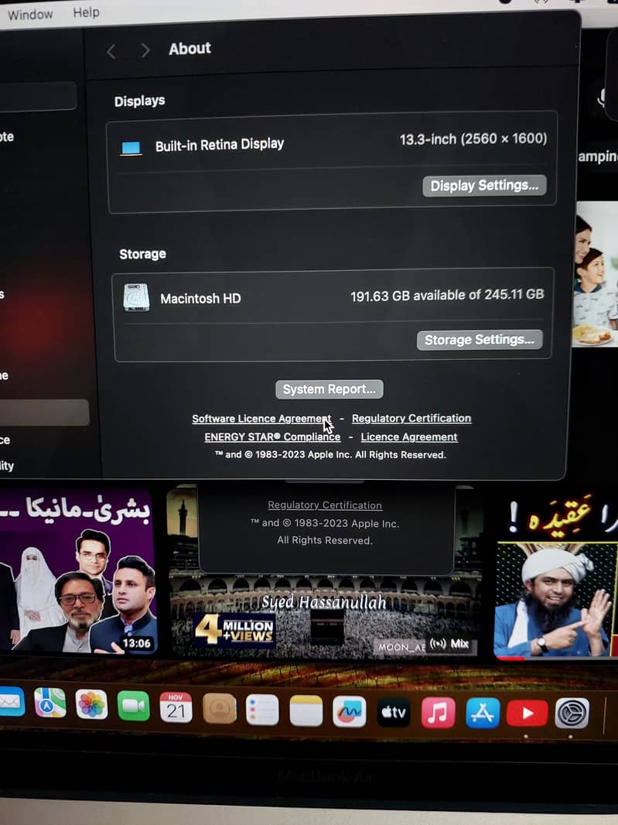The width and height of the screenshot is (618, 825).
Task: Go forward in the About pane
Action: [x=145, y=50]
